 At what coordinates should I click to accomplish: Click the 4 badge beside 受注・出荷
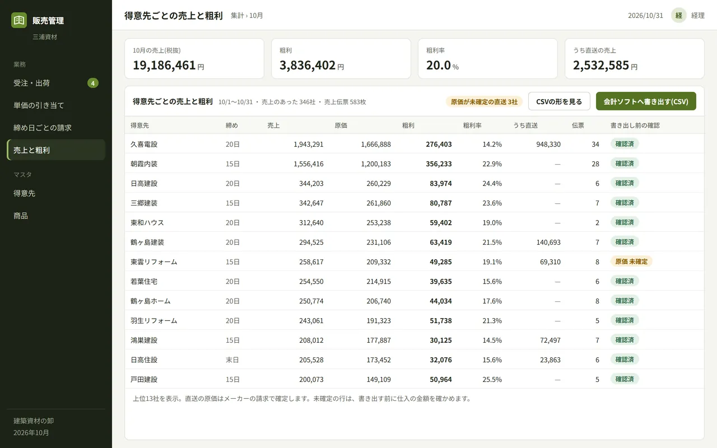[93, 83]
